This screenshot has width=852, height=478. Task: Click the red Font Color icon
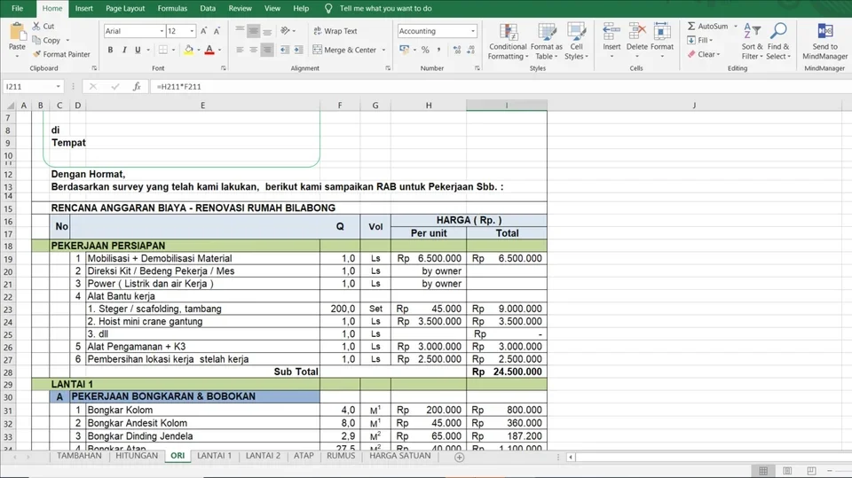pyautogui.click(x=209, y=50)
